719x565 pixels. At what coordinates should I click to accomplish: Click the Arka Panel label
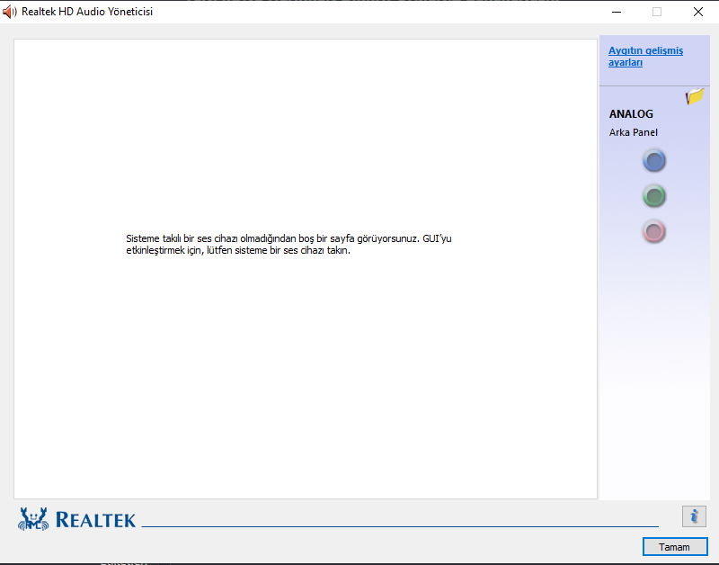tap(634, 132)
